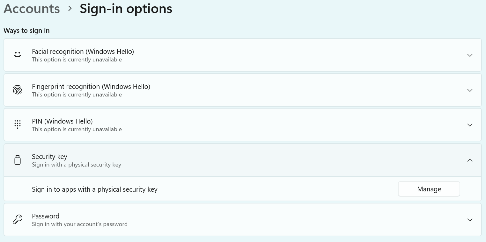Collapse the Security key section chevron

point(469,160)
